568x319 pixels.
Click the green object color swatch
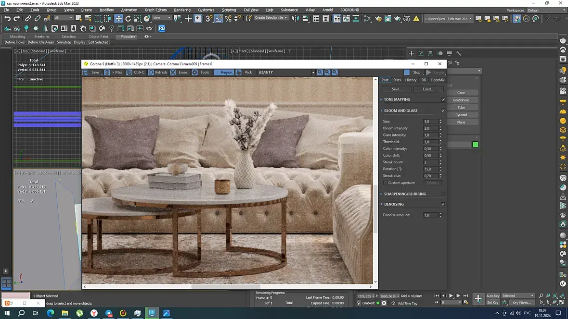tap(475, 145)
